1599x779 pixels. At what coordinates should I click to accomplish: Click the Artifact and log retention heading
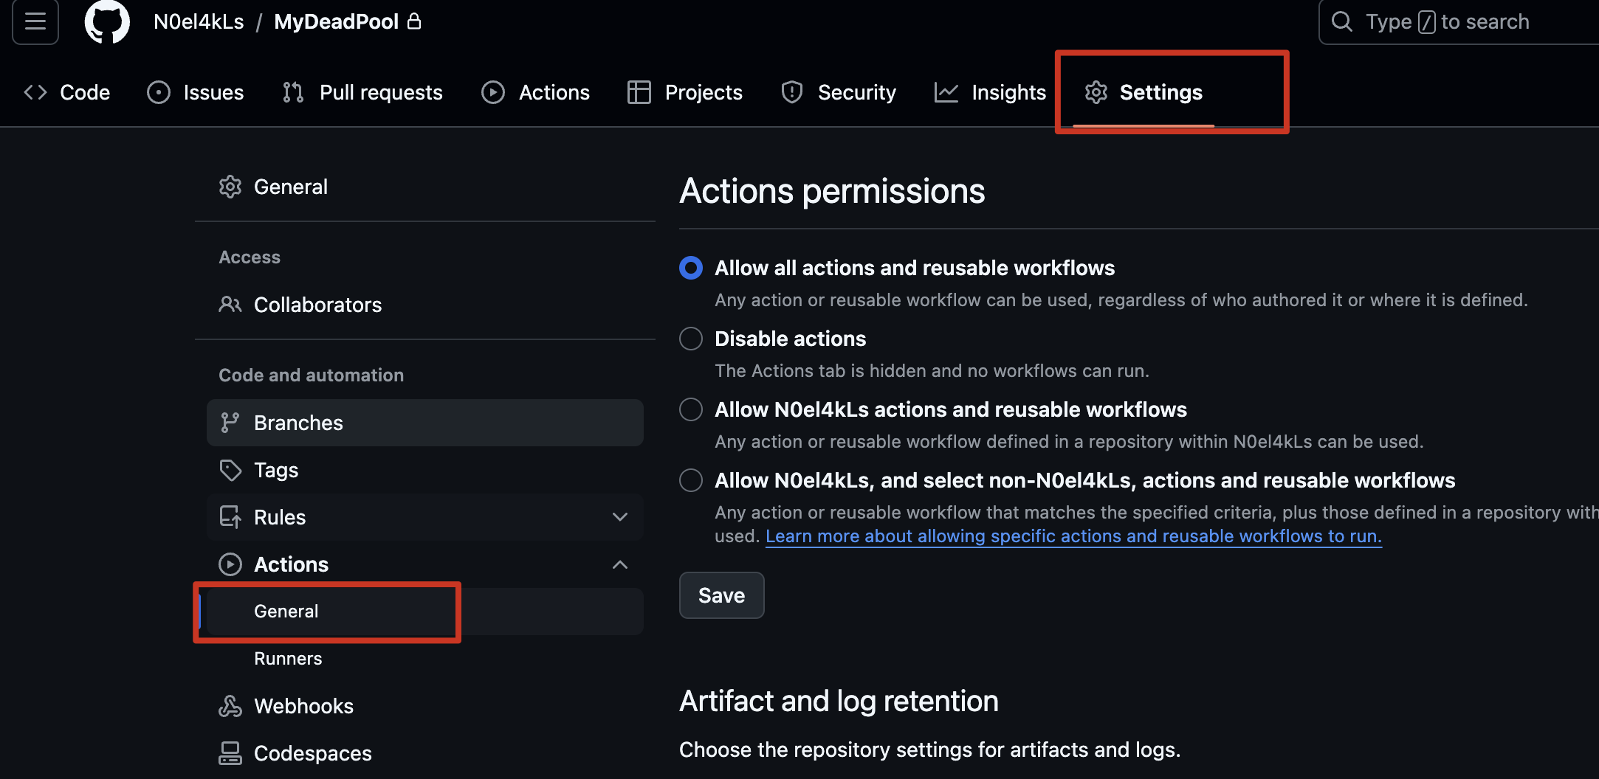tap(839, 701)
